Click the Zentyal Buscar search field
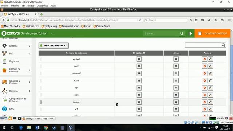 (x=161, y=33)
